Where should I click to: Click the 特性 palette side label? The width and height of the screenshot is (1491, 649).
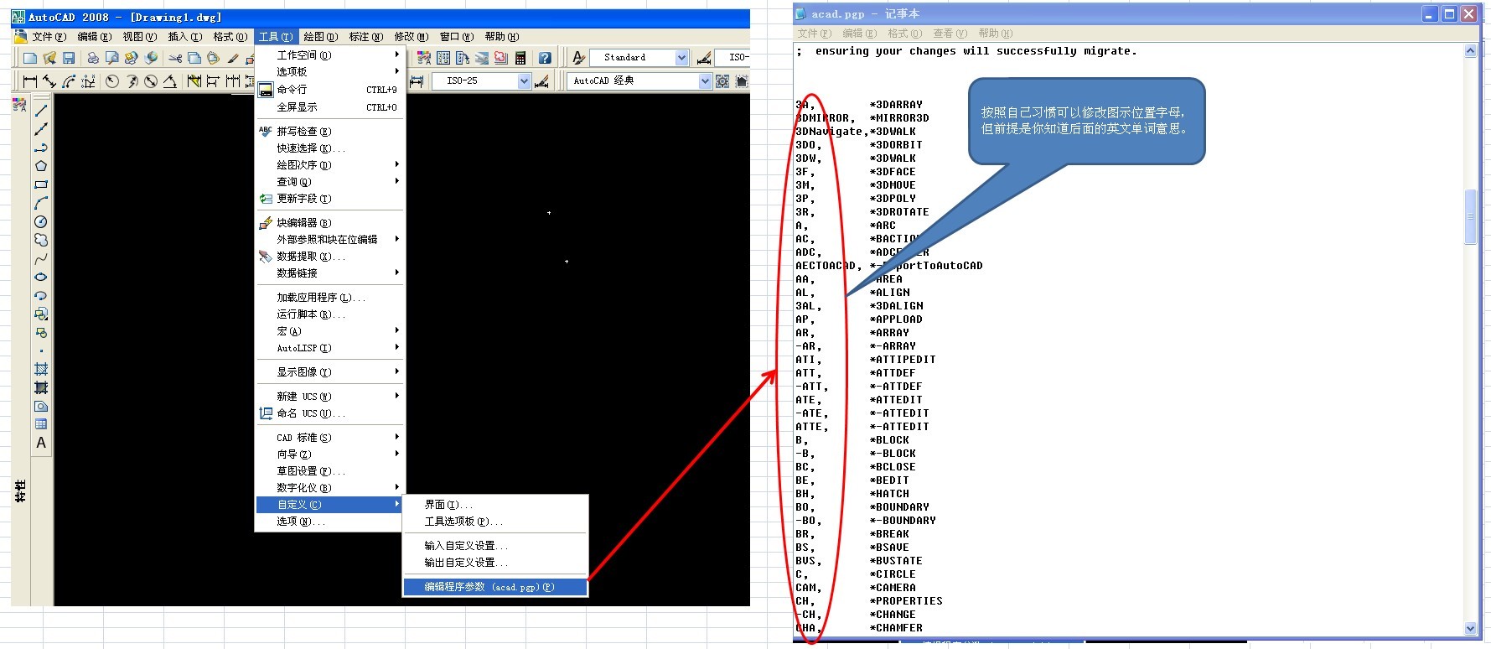pyautogui.click(x=20, y=491)
